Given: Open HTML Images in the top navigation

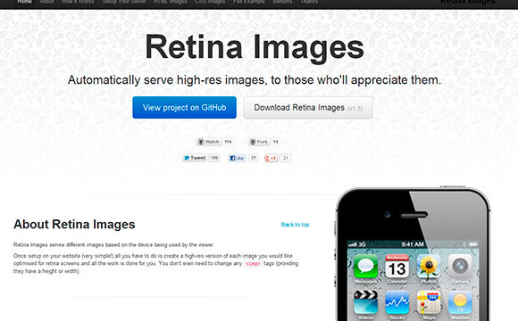Looking at the screenshot, I should point(170,2).
